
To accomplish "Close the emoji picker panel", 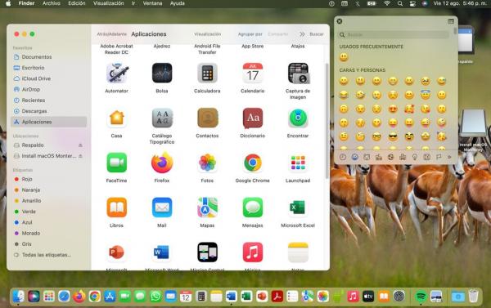I will [340, 21].
